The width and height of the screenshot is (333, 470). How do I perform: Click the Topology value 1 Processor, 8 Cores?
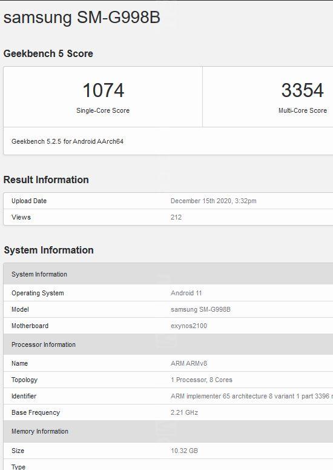[x=202, y=380]
